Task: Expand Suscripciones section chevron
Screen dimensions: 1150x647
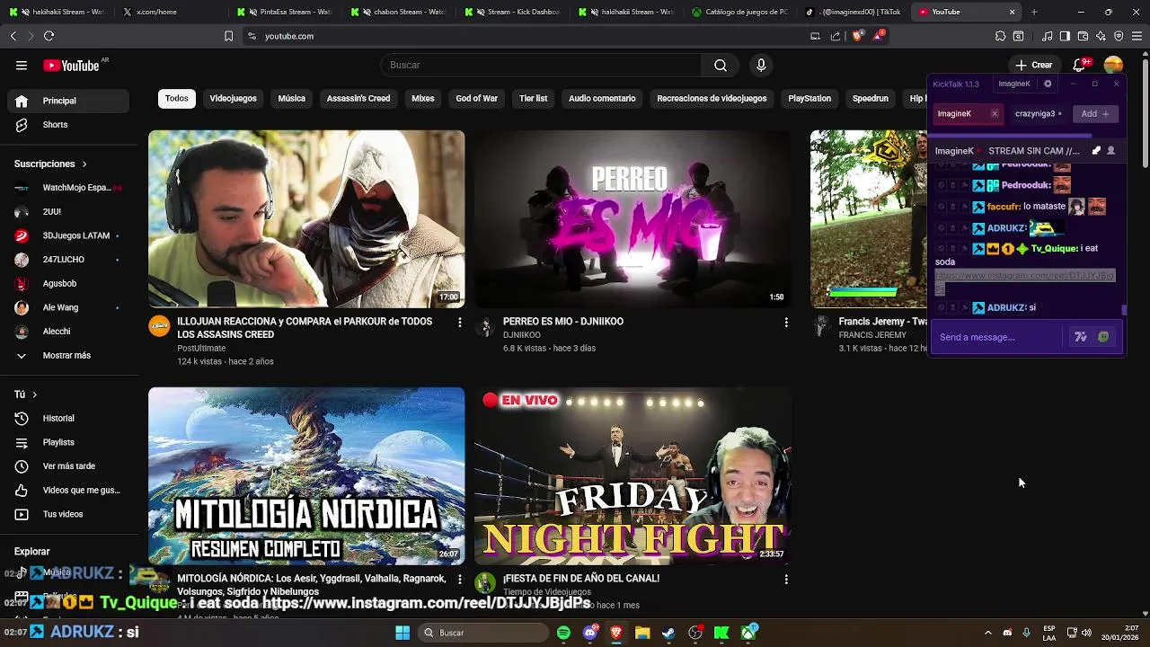Action: [x=84, y=164]
